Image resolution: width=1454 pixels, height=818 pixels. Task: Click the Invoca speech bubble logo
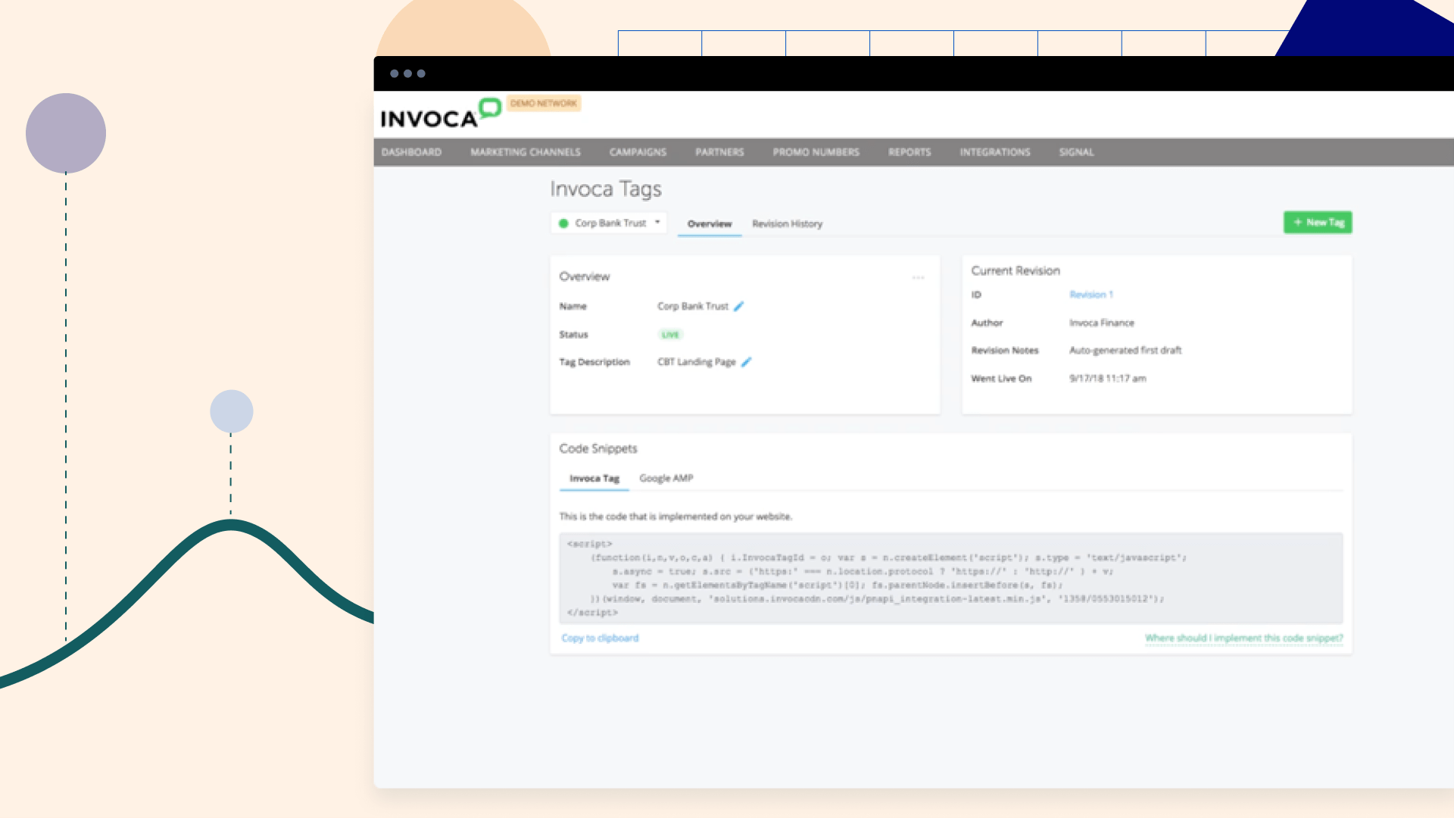click(491, 108)
